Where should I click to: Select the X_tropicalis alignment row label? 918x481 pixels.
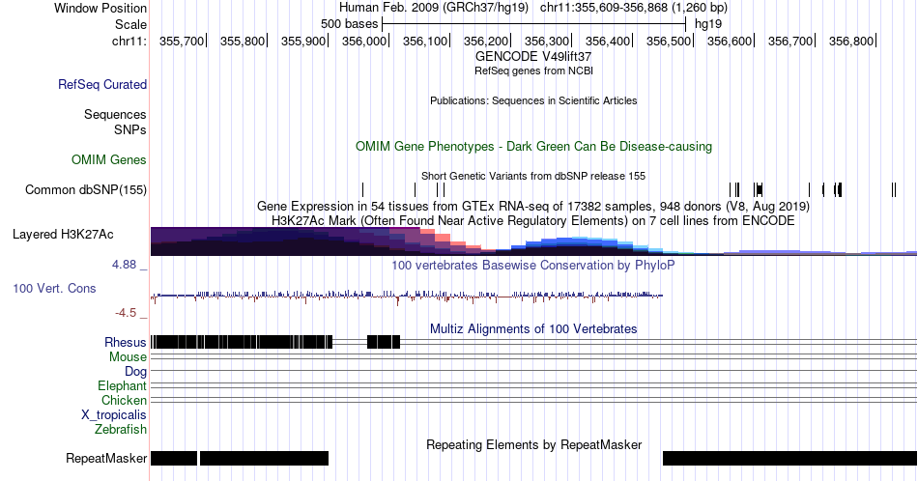pos(114,415)
